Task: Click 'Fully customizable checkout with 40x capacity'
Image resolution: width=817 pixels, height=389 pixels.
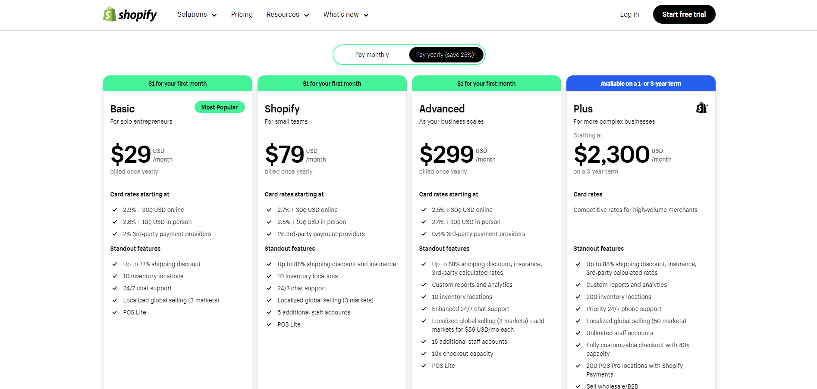Action: 638,349
